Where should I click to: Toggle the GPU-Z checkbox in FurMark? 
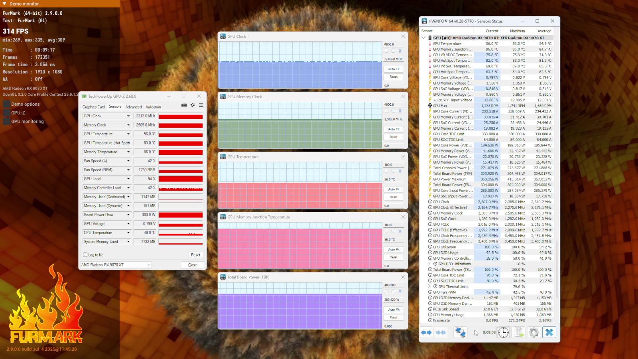[6, 113]
